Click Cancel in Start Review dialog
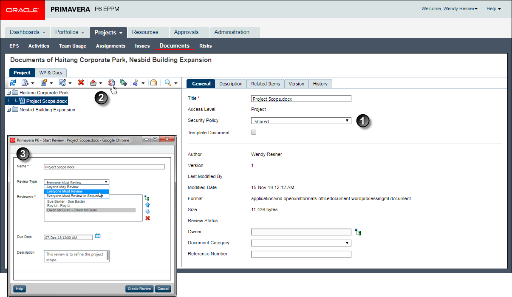The image size is (512, 297). [163, 289]
